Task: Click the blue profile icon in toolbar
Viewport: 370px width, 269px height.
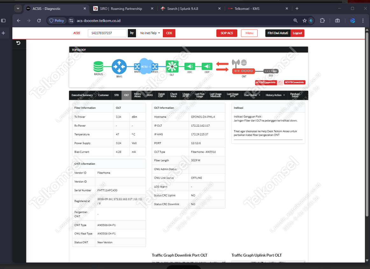Action: (353, 21)
